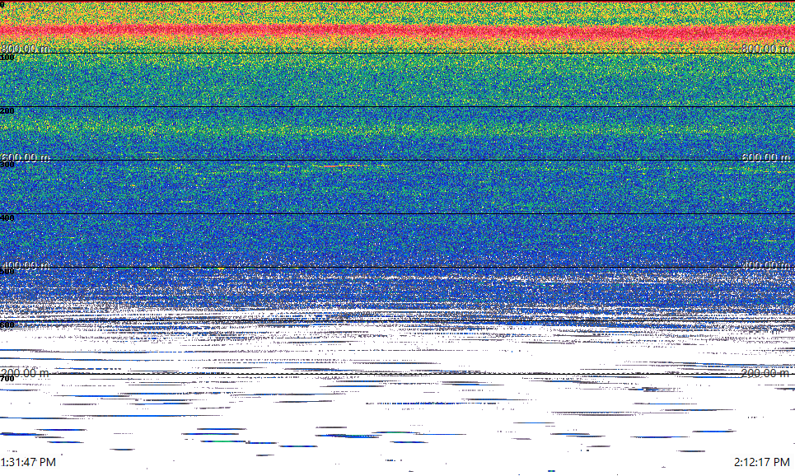Click the bold 500 gridline label
The image size is (795, 476).
coord(7,271)
